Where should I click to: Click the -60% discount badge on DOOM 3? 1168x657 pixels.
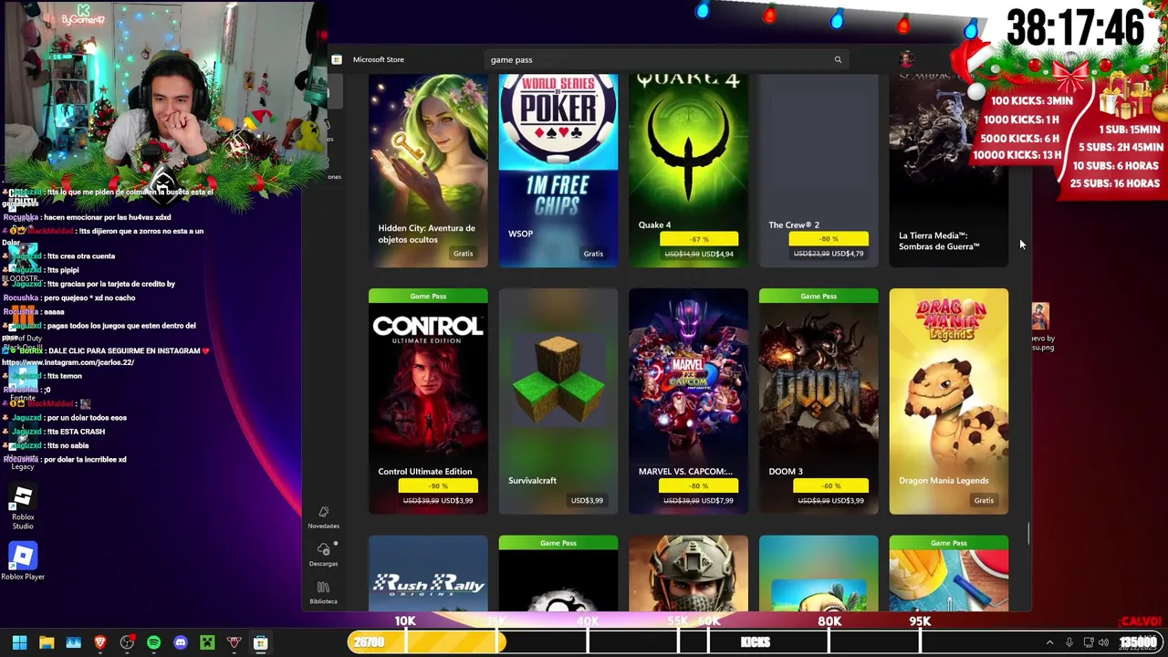(829, 485)
